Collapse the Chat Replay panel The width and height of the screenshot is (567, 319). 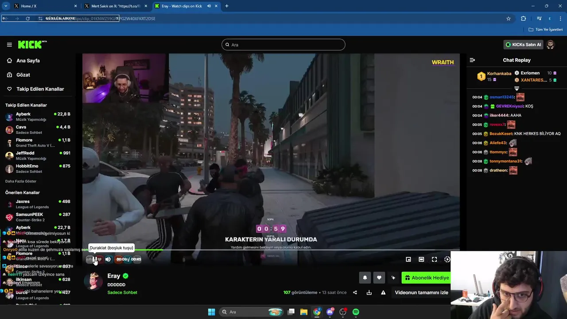point(472,60)
